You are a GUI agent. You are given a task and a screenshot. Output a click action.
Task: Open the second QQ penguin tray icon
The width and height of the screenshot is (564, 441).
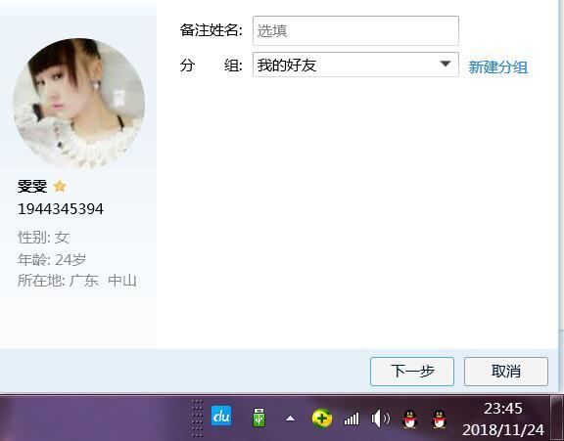click(440, 419)
